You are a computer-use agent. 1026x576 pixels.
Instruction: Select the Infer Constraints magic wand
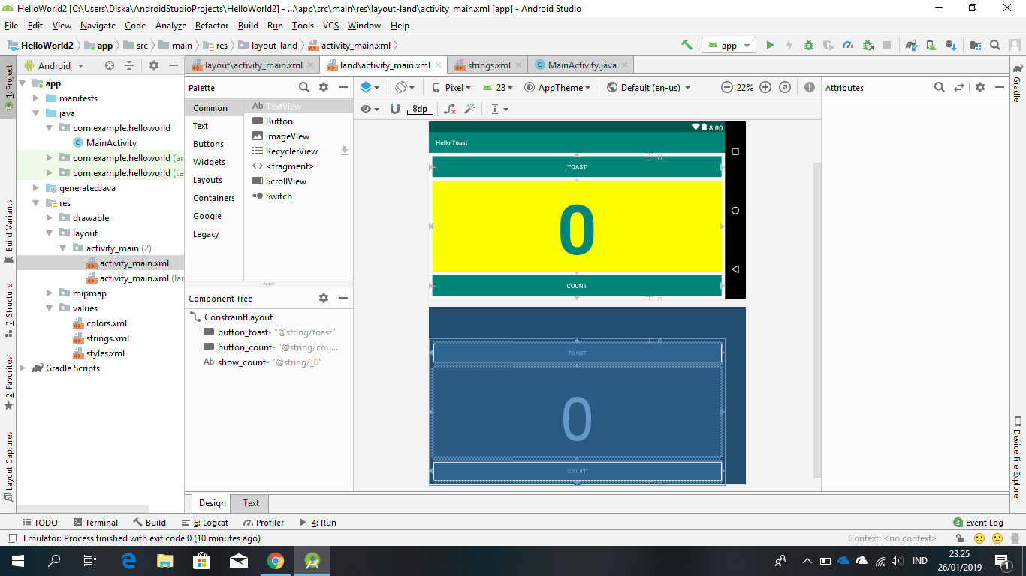pos(469,109)
